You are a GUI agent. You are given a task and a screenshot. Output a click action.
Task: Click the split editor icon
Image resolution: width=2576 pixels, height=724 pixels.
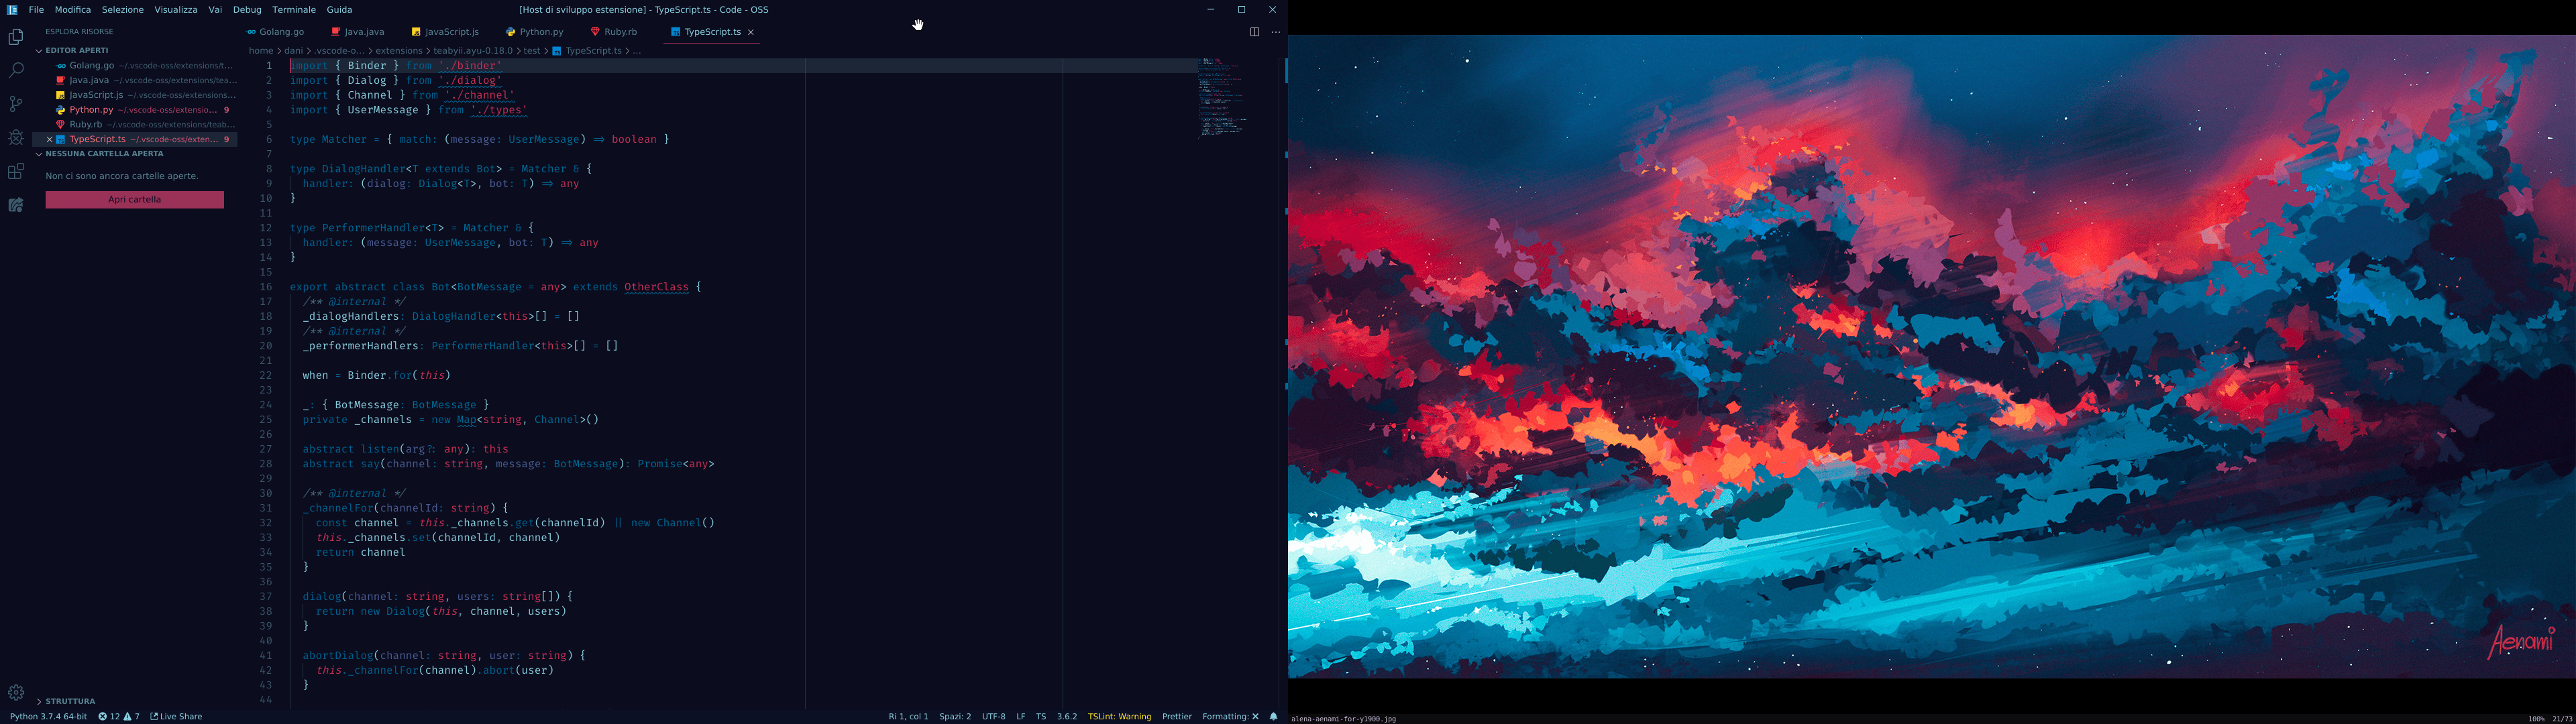pyautogui.click(x=1254, y=32)
